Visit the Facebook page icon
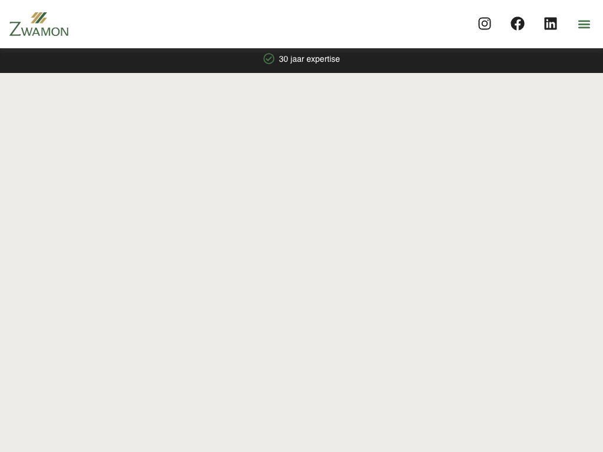 (x=518, y=24)
